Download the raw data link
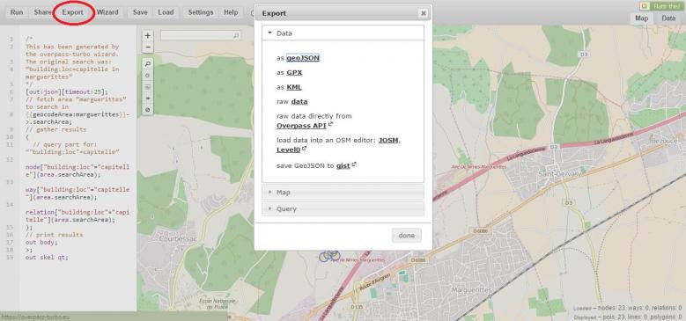 click(x=299, y=102)
